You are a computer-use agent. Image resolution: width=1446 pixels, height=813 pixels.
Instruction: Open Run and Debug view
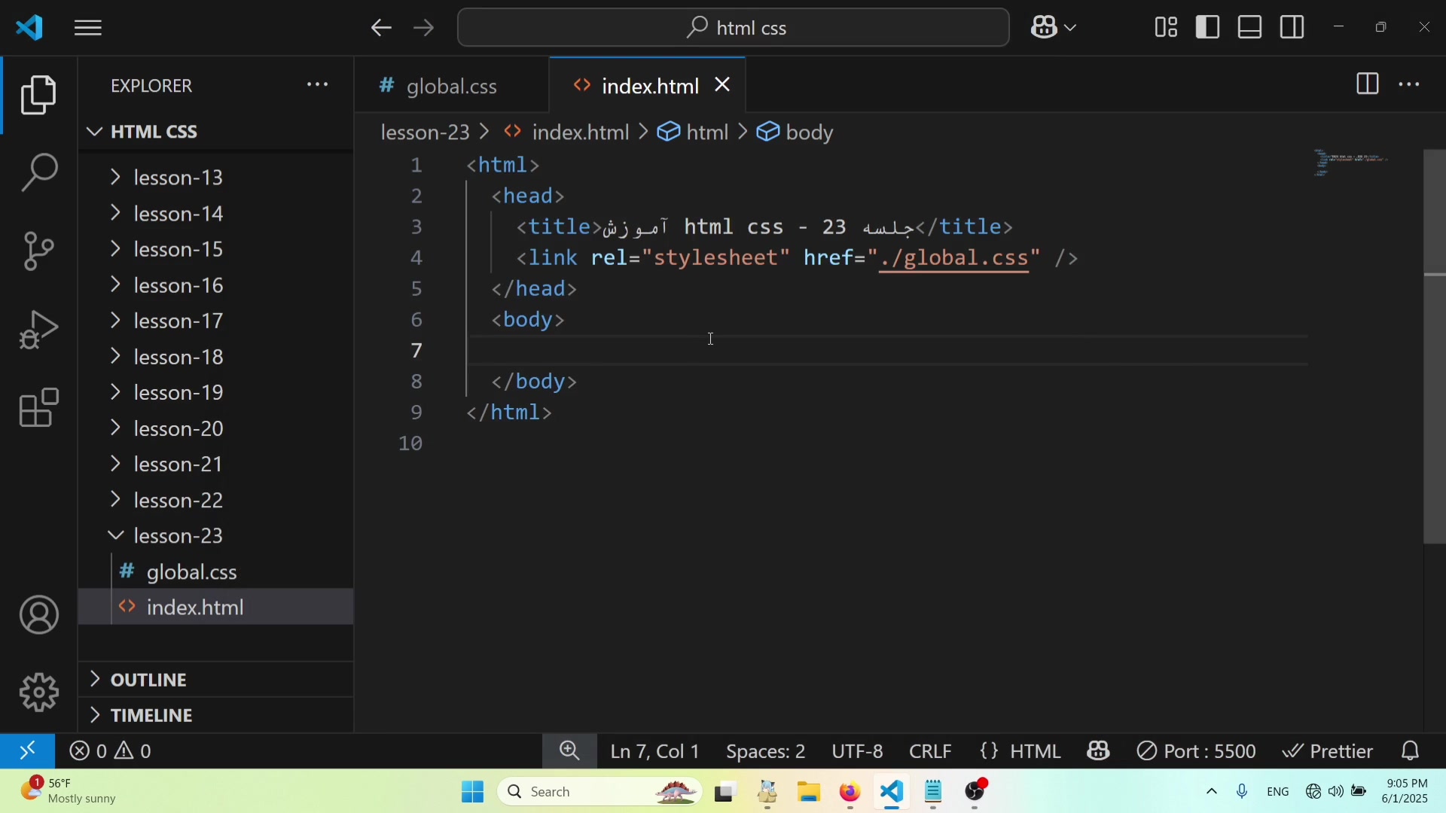[39, 330]
